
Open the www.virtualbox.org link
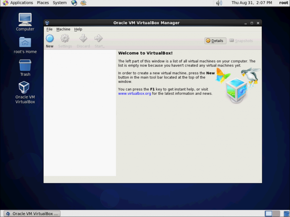(x=135, y=93)
